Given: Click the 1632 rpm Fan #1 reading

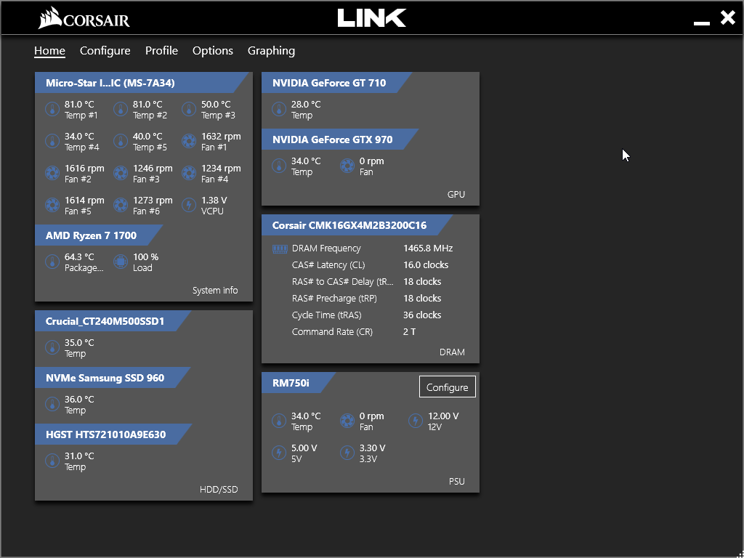Looking at the screenshot, I should [221, 137].
